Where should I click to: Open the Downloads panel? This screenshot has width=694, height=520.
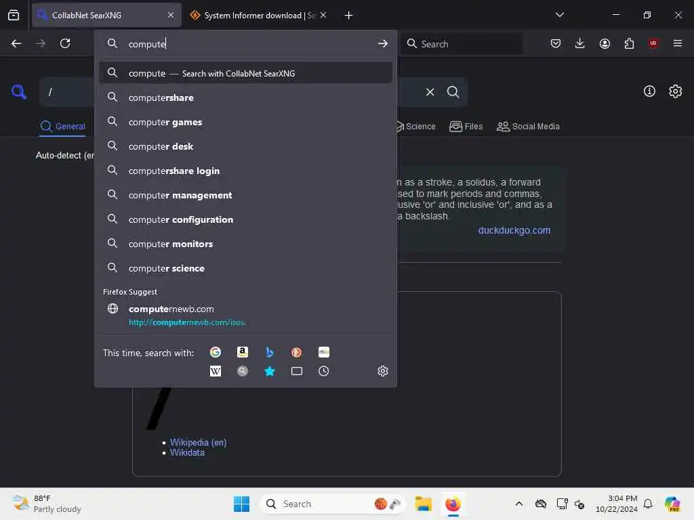[580, 43]
